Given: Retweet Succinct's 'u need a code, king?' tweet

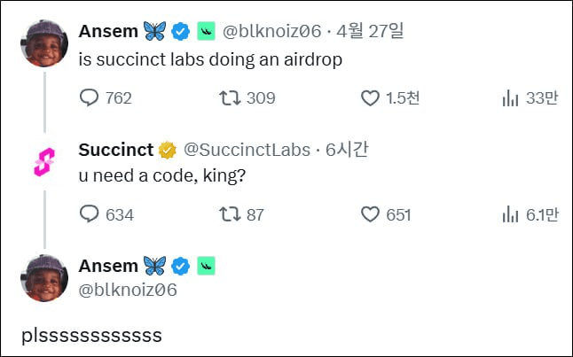Looking at the screenshot, I should point(230,213).
